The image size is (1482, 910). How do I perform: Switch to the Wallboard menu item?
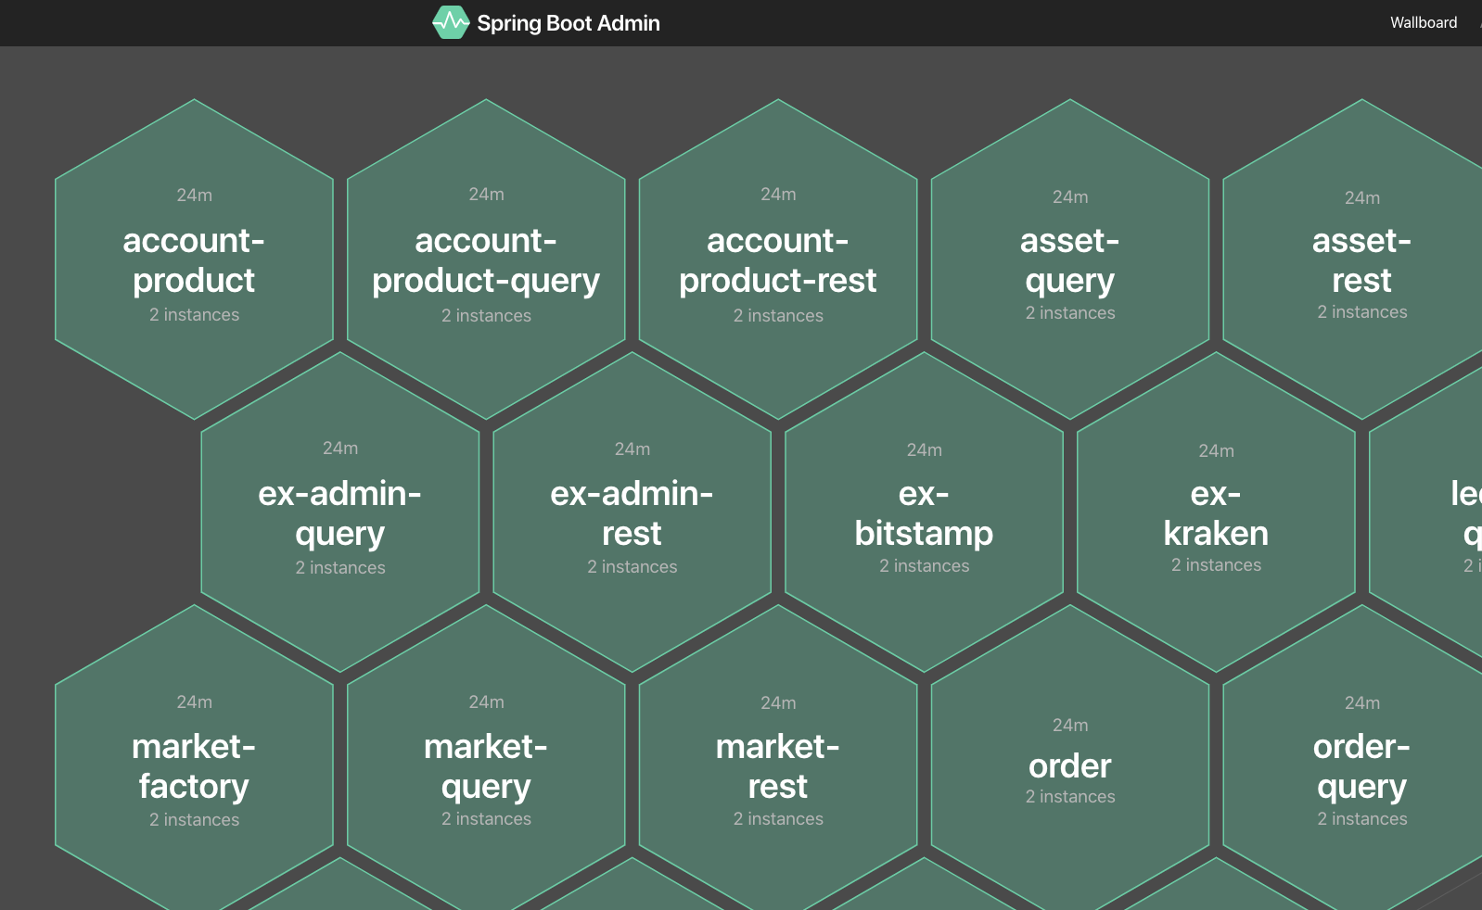point(1423,22)
